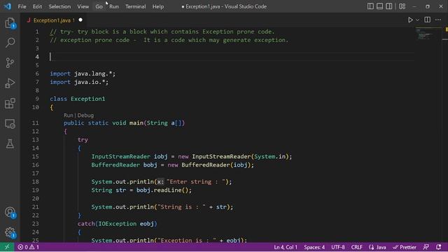Viewport: 448px width, 252px height.
Task: Open the Manage gear menu
Action: (10, 232)
